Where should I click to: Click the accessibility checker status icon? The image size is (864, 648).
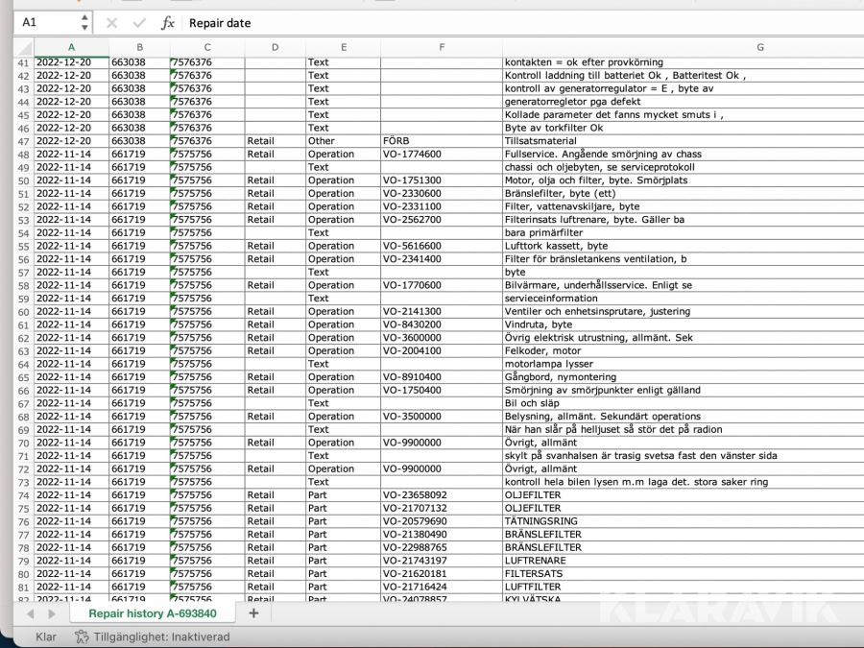(x=81, y=636)
